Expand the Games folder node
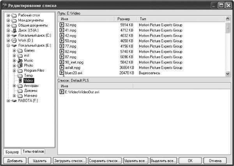Screen dimensions: 234x166 click(x=14, y=50)
